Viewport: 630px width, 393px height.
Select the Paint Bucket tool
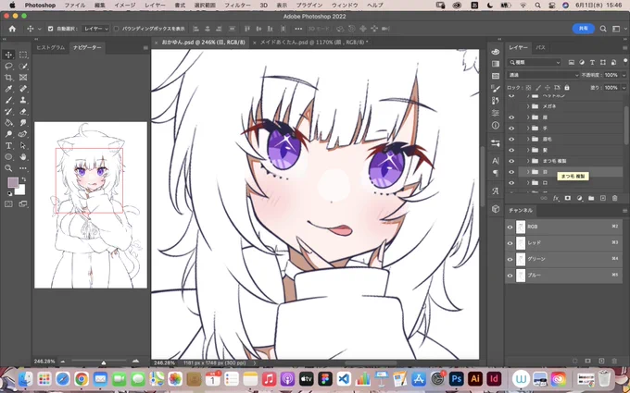(x=8, y=123)
